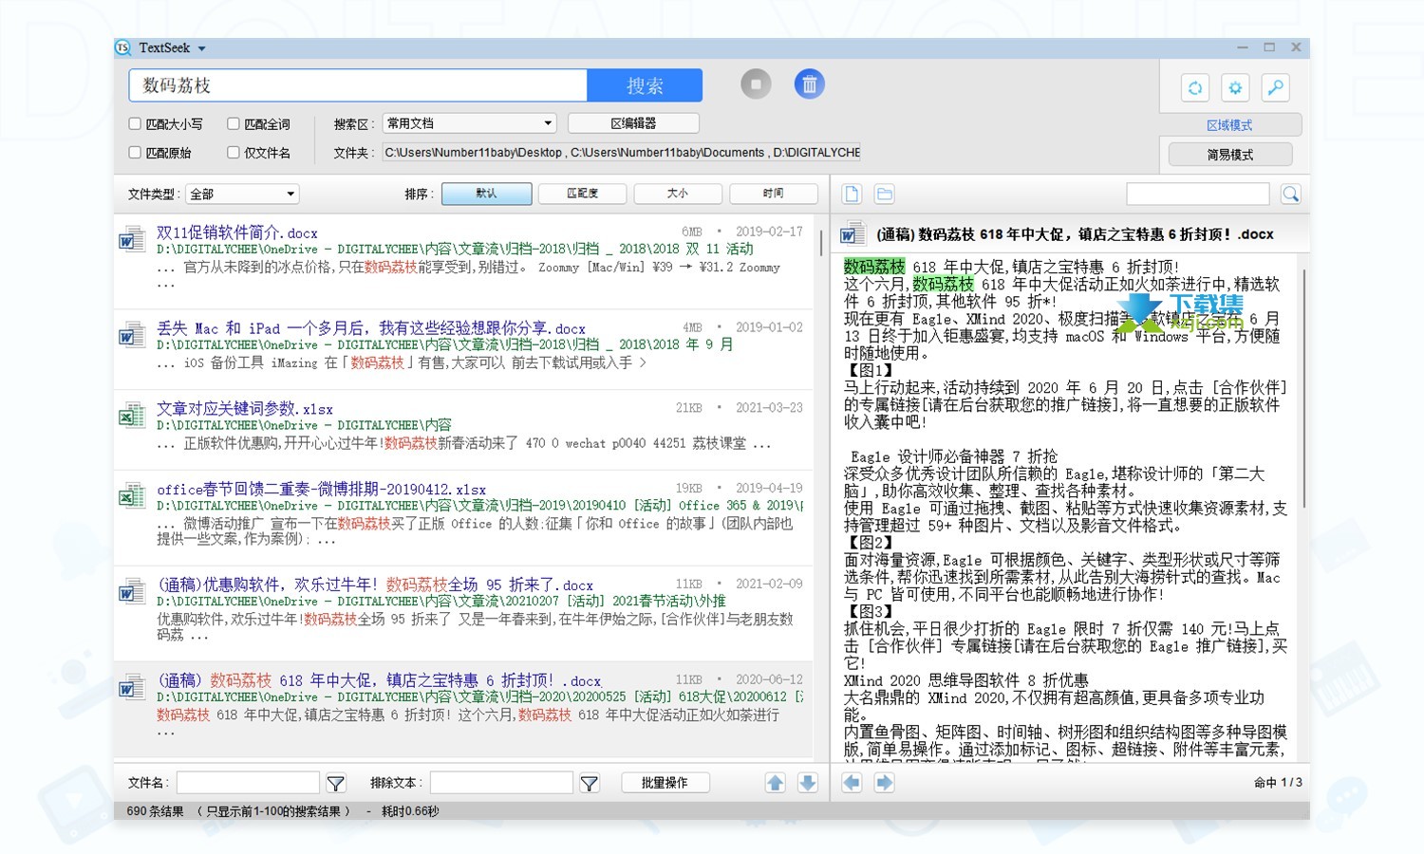Click the preview pane scrollbar
This screenshot has width=1424, height=854.
click(1305, 389)
